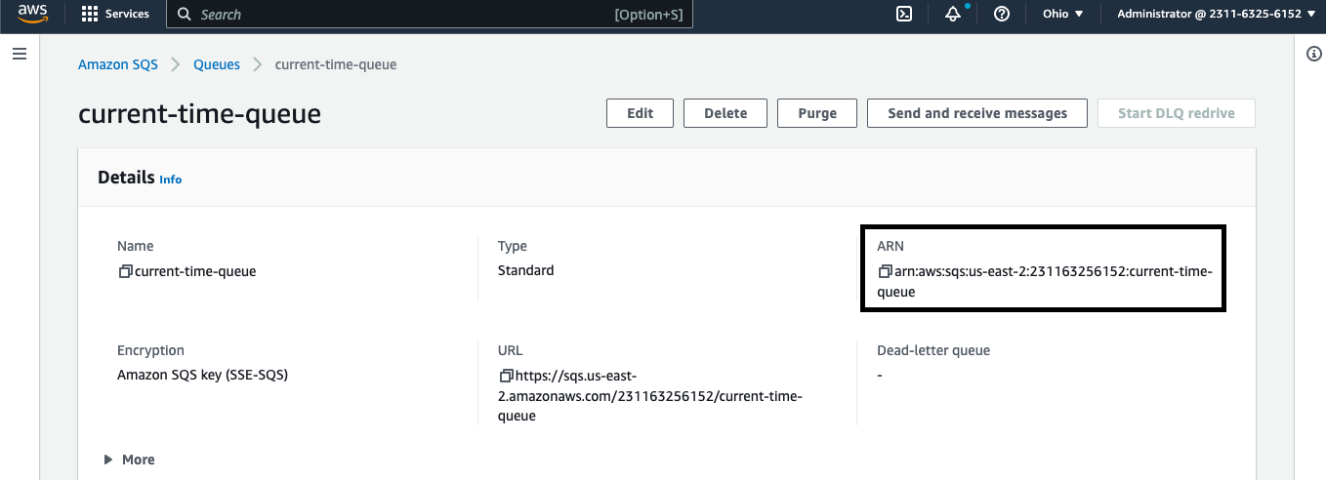Open the help question mark icon
This screenshot has height=480, width=1326.
[1001, 14]
